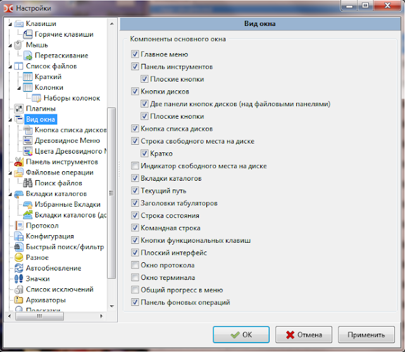Click the Горячие клавиши page icon

pos(28,34)
